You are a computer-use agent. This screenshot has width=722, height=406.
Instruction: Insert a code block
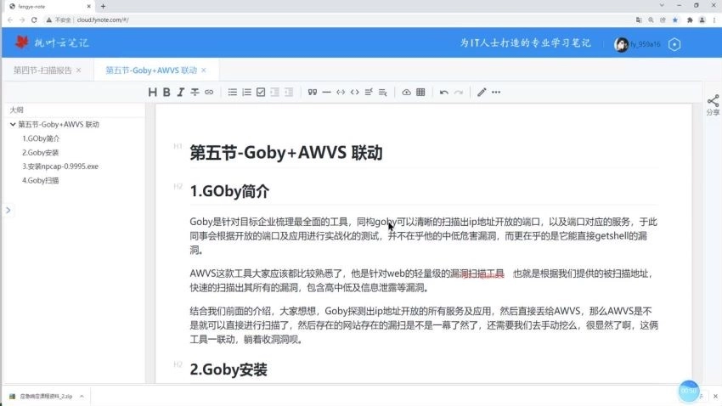pos(354,92)
